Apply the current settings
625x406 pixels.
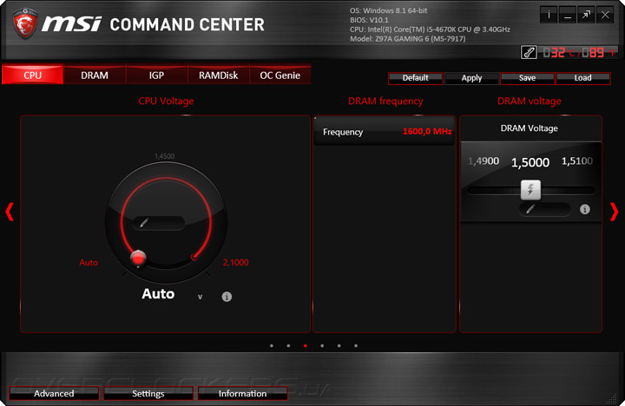471,78
